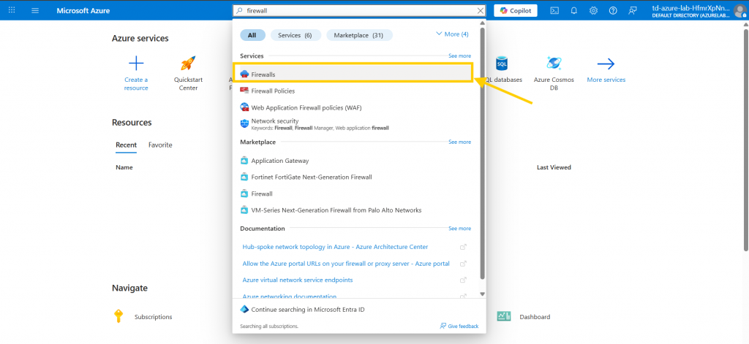Clear the search box with X

tap(480, 10)
